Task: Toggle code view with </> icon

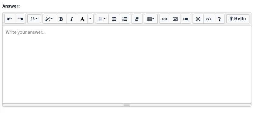Action: 209,19
